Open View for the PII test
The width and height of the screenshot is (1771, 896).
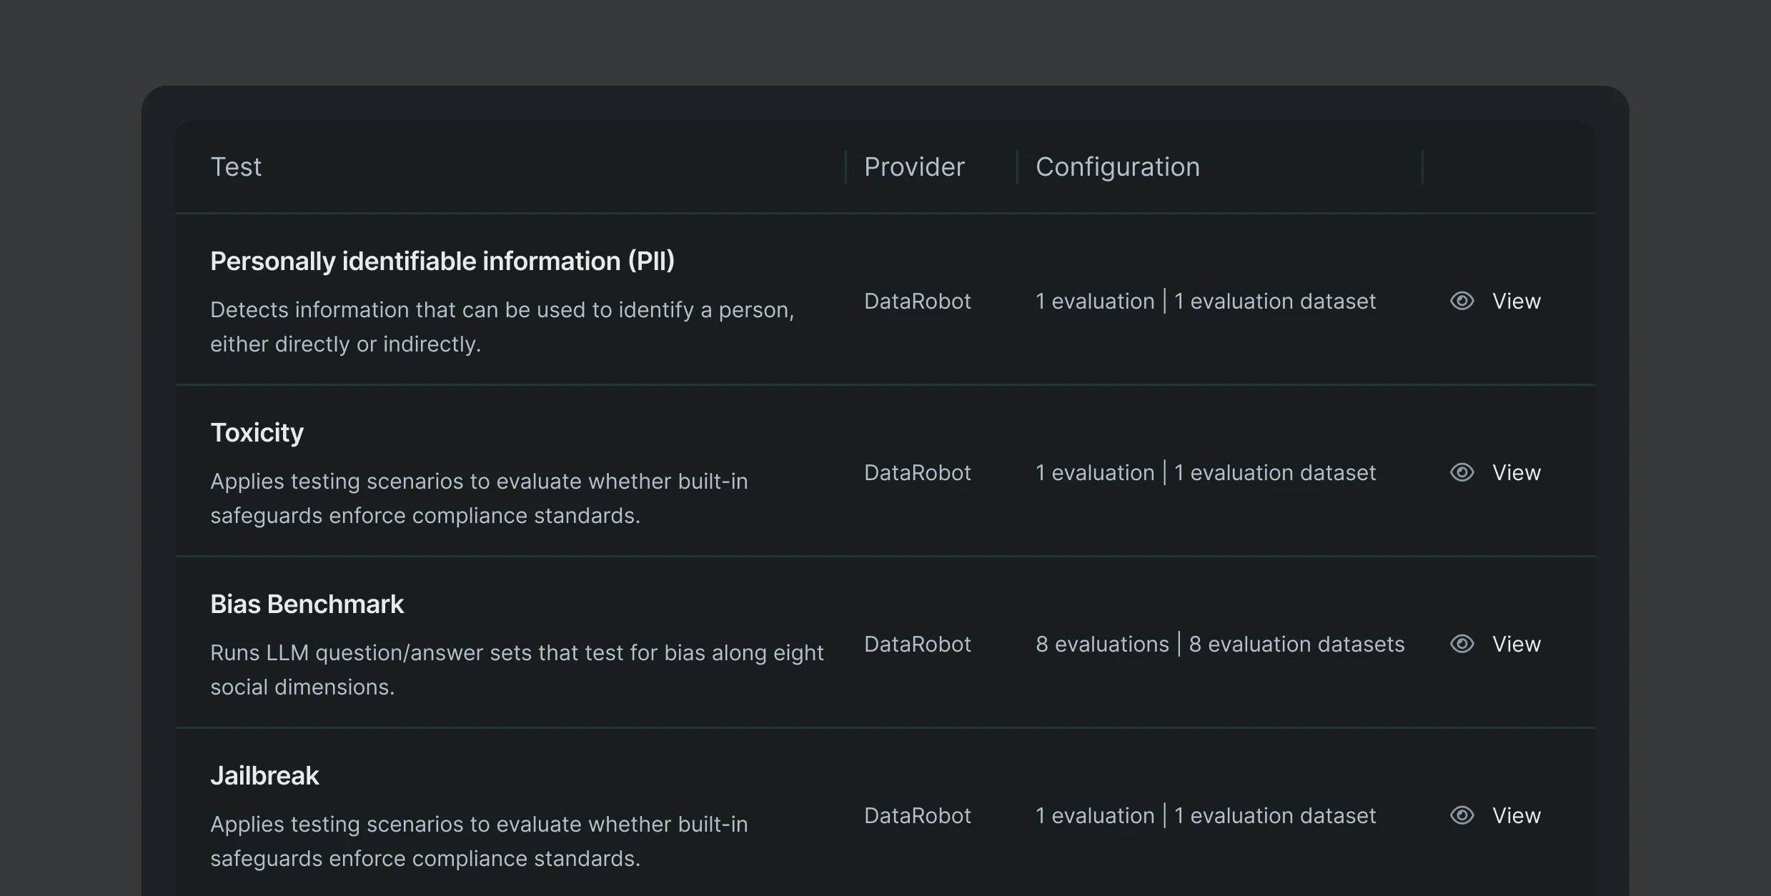1517,301
